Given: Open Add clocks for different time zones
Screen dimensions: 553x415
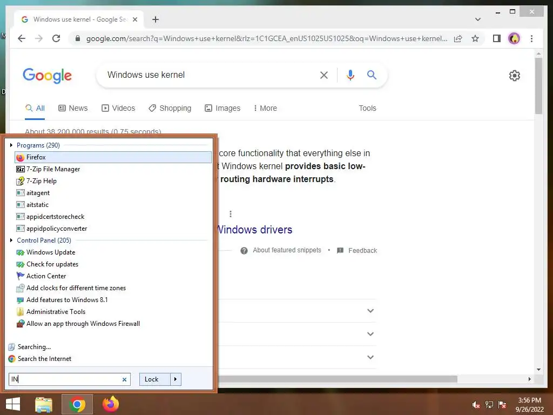Looking at the screenshot, I should click(x=113, y=288).
